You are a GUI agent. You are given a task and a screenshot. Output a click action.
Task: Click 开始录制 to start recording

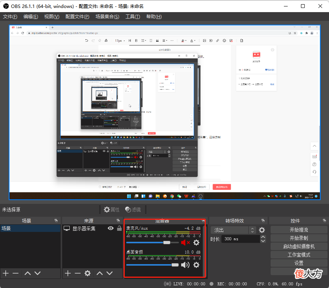click(299, 238)
